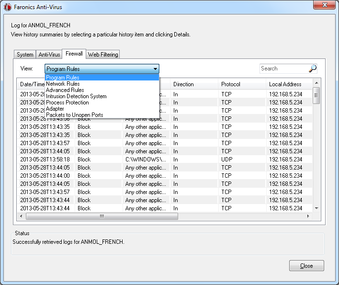Click the Close button
339x285 pixels.
[x=306, y=266]
